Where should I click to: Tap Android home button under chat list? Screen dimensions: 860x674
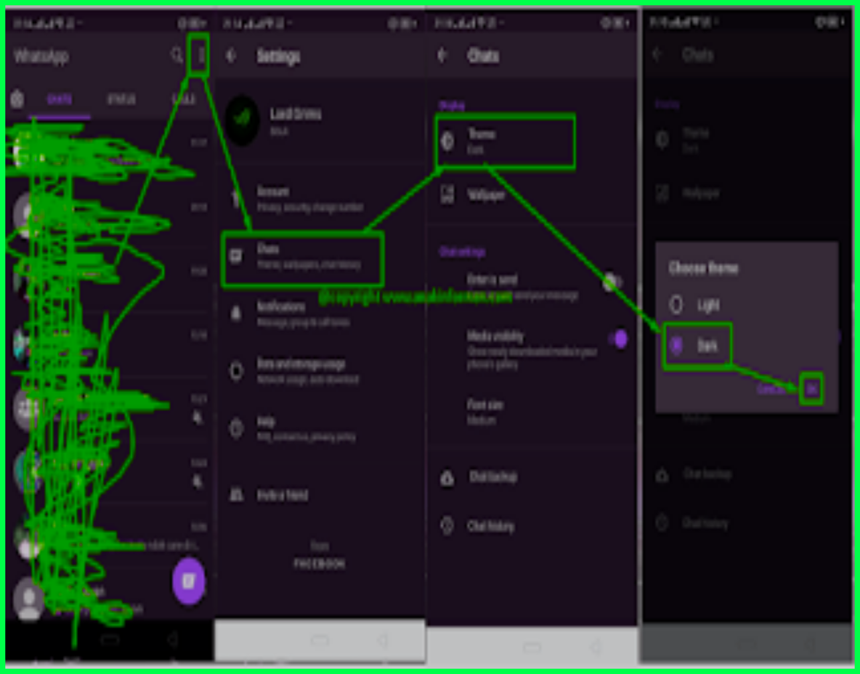110,640
